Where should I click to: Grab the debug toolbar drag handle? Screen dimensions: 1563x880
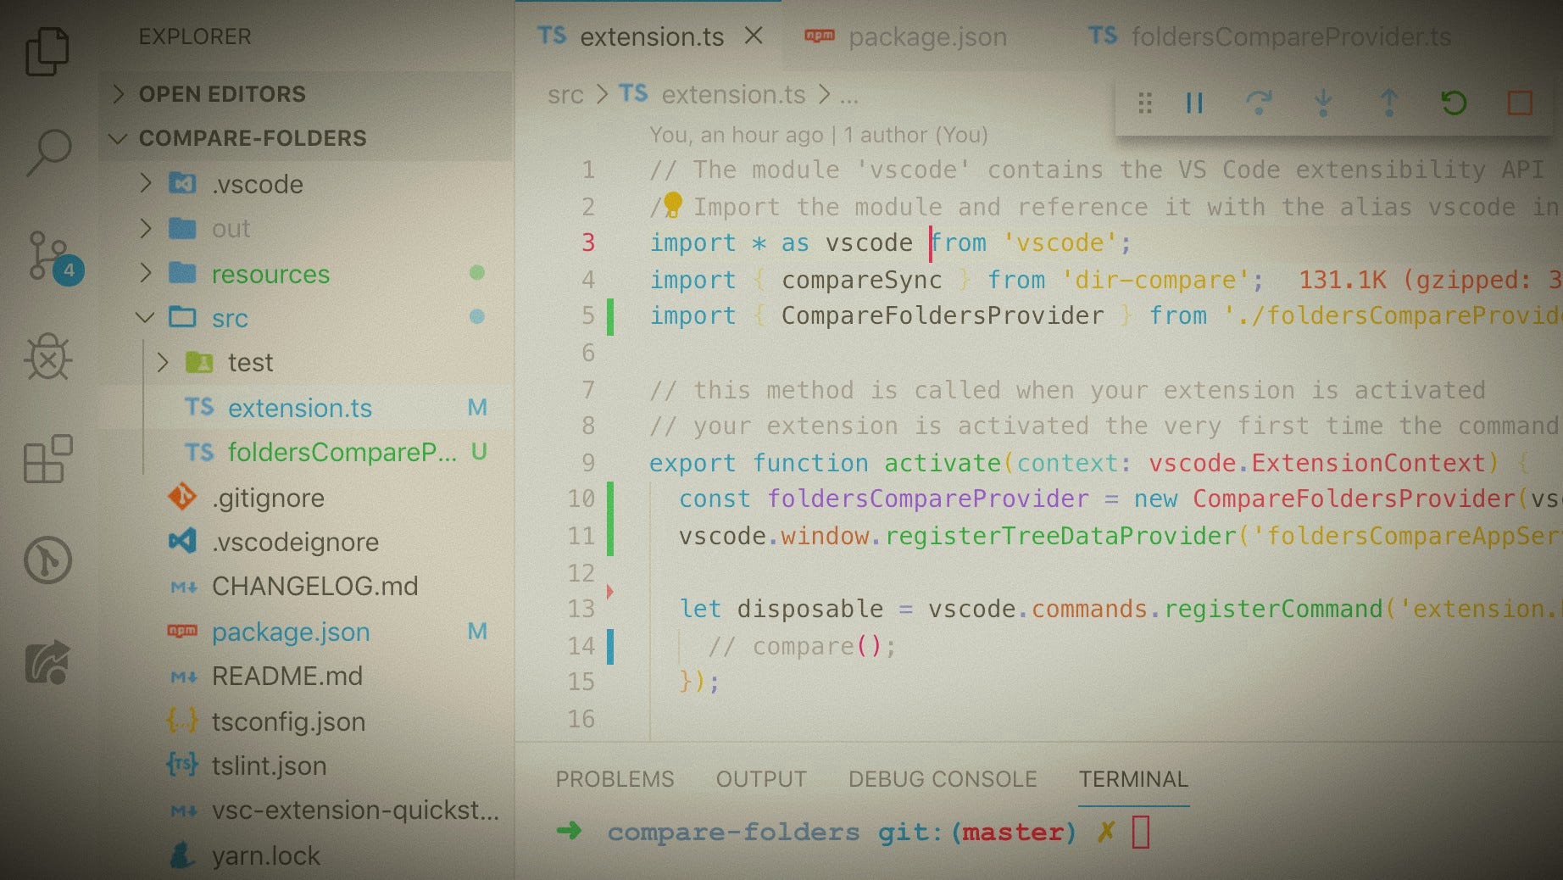[1144, 103]
